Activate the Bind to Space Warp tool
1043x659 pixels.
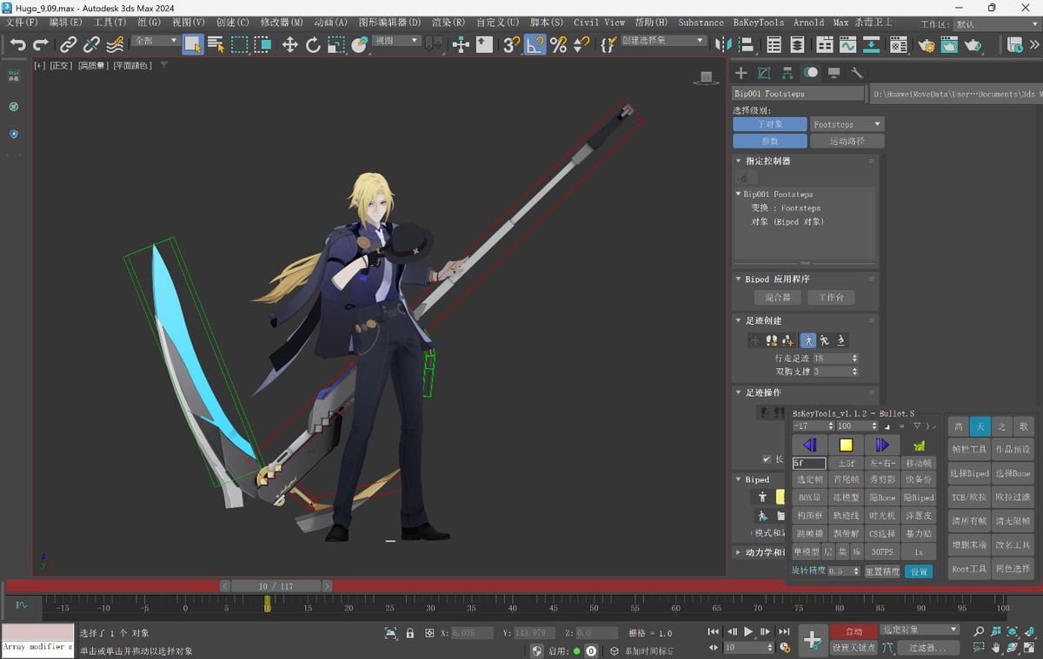click(x=115, y=44)
